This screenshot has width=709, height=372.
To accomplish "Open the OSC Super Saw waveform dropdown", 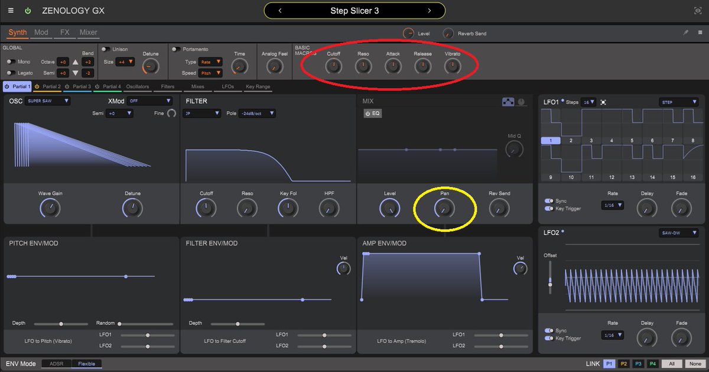I will (x=48, y=101).
